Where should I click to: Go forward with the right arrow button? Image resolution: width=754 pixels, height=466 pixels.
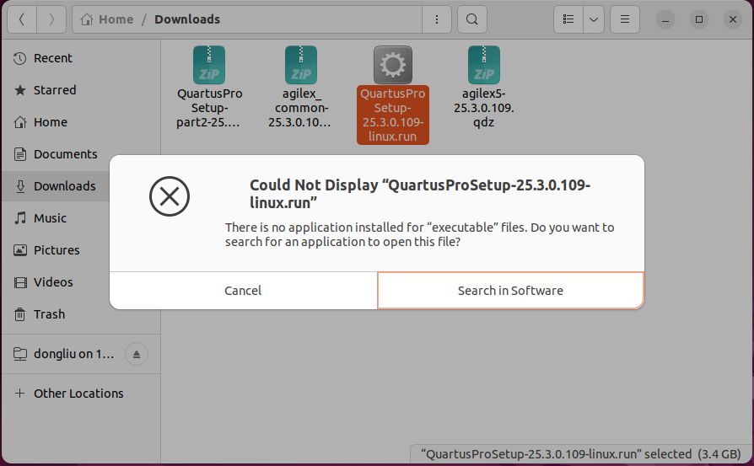(x=51, y=19)
